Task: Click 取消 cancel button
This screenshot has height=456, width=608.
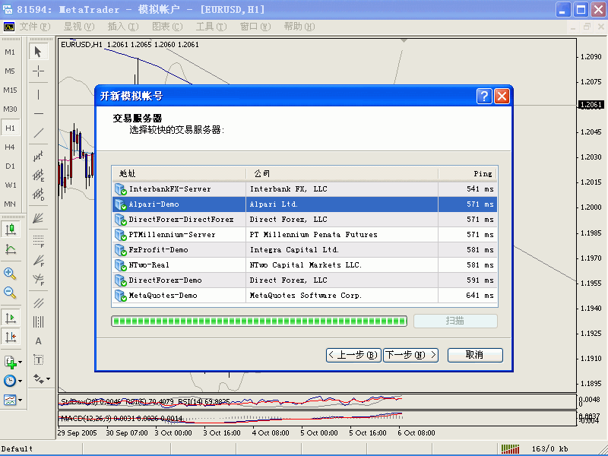Action: (x=475, y=355)
